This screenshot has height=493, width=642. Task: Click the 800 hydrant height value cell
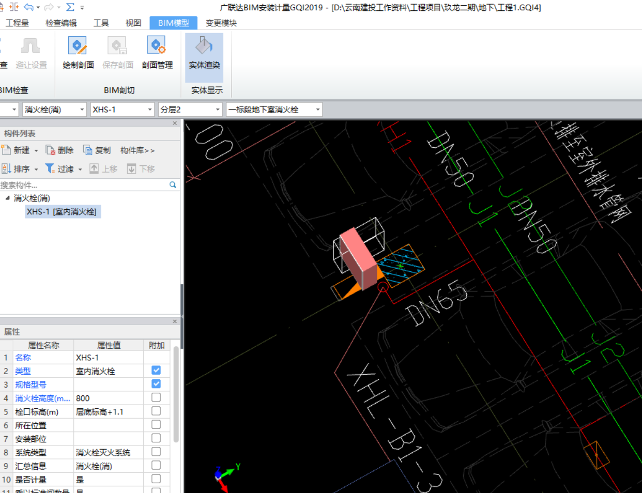(109, 398)
